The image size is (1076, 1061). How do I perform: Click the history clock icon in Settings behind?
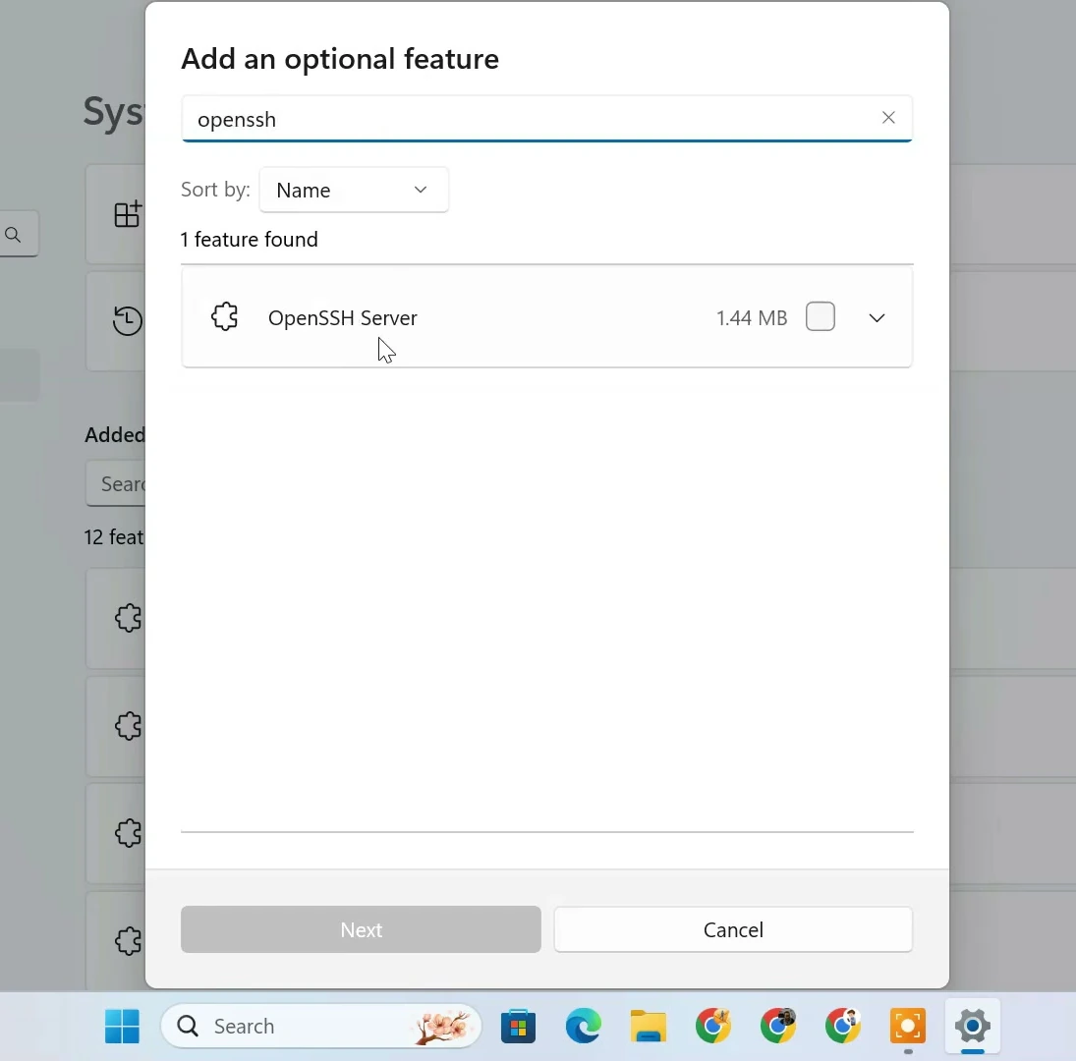coord(128,321)
